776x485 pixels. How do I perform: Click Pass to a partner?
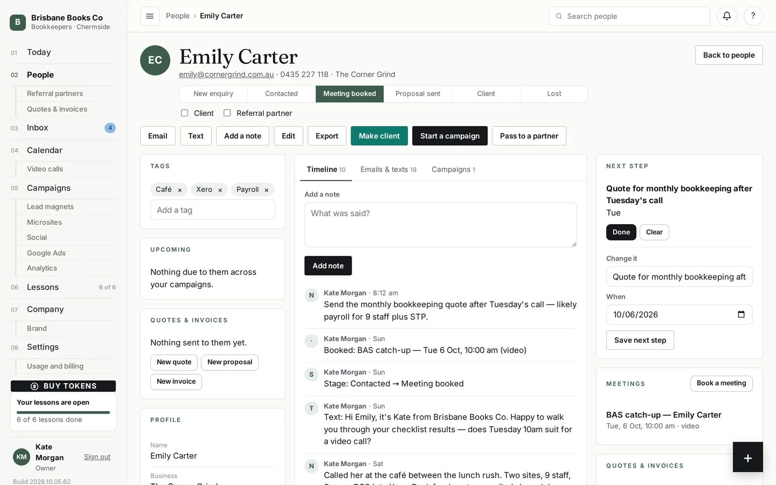pyautogui.click(x=529, y=136)
